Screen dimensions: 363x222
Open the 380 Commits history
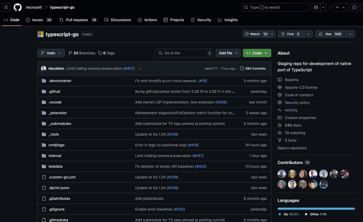click(x=253, y=69)
